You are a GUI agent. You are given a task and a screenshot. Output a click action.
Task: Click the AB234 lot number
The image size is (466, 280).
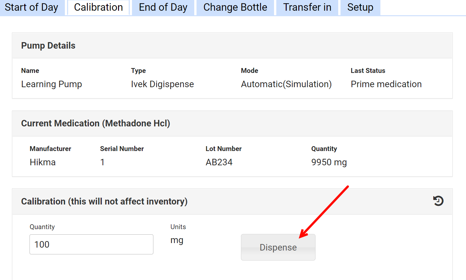pyautogui.click(x=219, y=162)
